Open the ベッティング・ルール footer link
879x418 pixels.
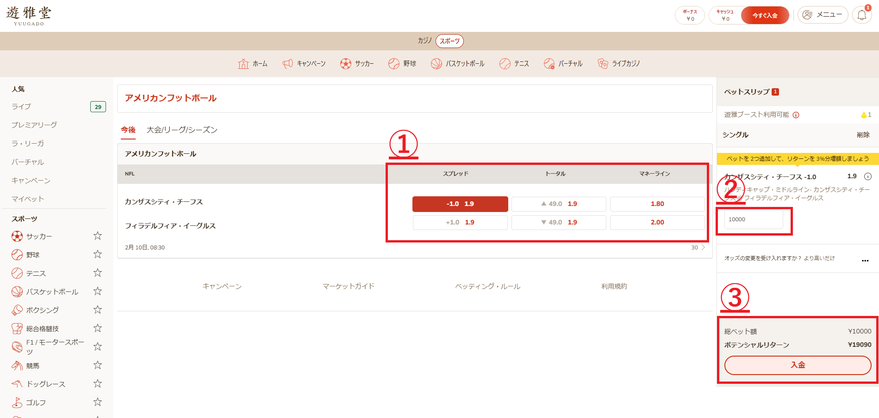click(488, 286)
